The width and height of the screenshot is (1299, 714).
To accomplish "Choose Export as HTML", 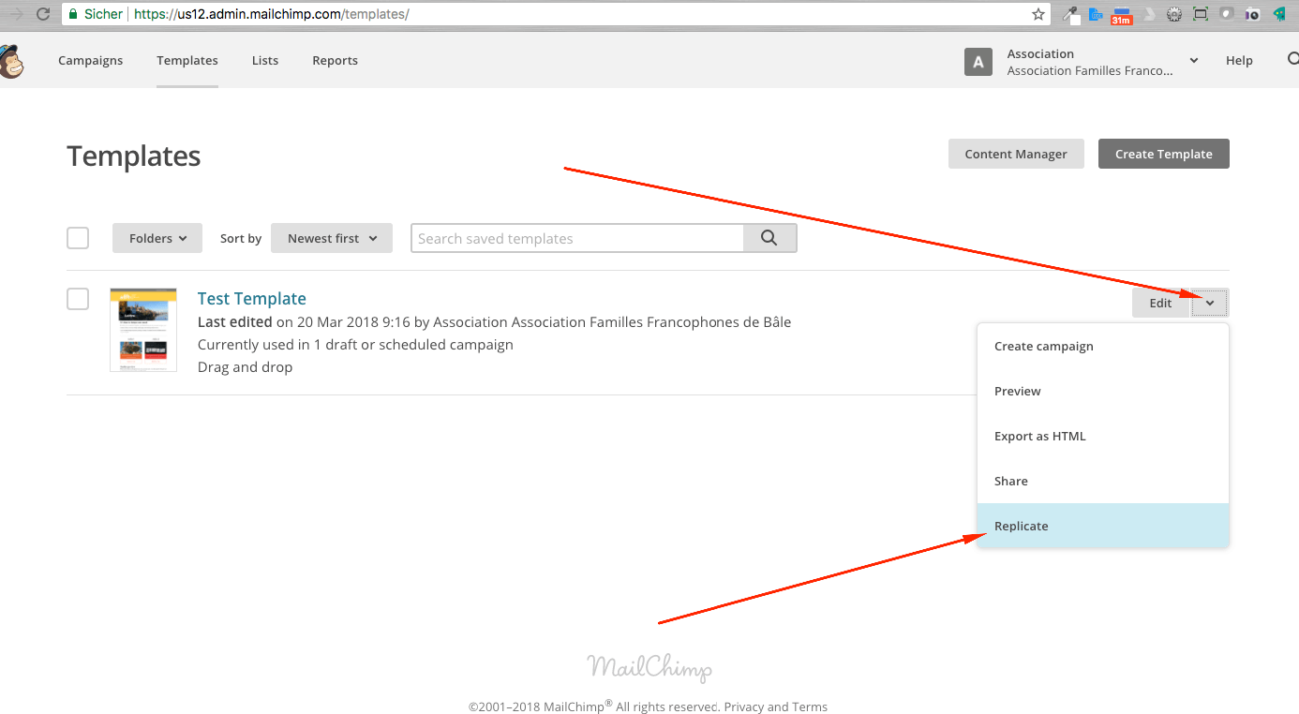I will point(1103,436).
